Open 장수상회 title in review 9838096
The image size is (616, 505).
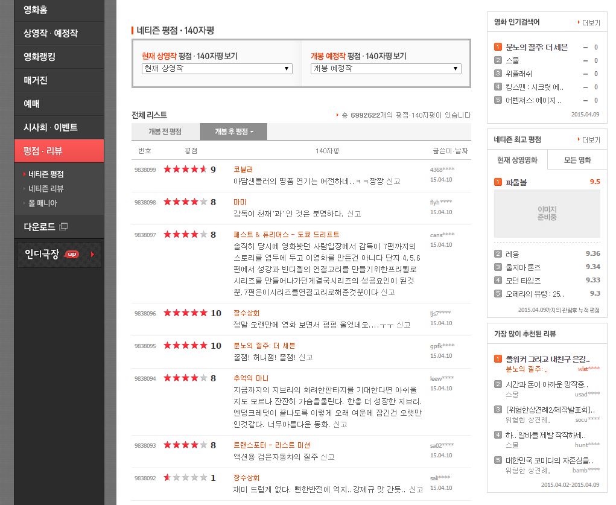pyautogui.click(x=246, y=313)
